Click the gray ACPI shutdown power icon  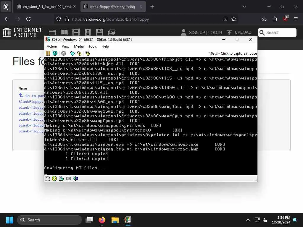[x=64, y=53]
